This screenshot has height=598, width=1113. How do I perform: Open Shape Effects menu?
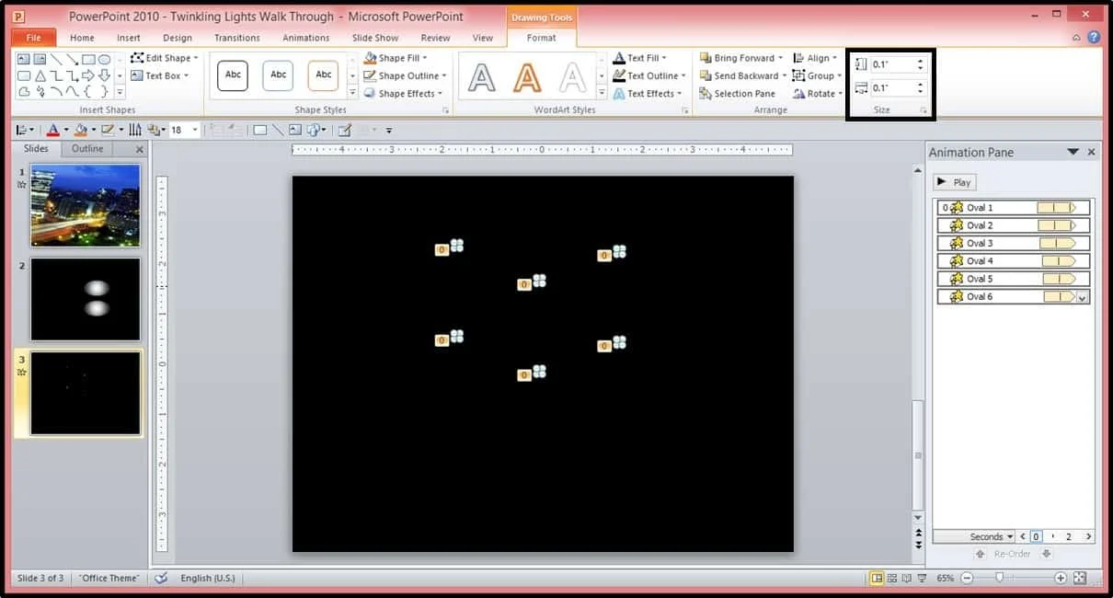[x=403, y=93]
